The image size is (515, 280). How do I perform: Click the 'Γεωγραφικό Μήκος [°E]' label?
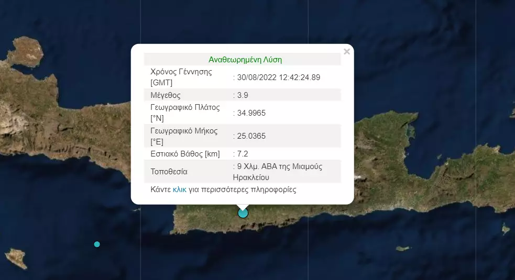[184, 136]
